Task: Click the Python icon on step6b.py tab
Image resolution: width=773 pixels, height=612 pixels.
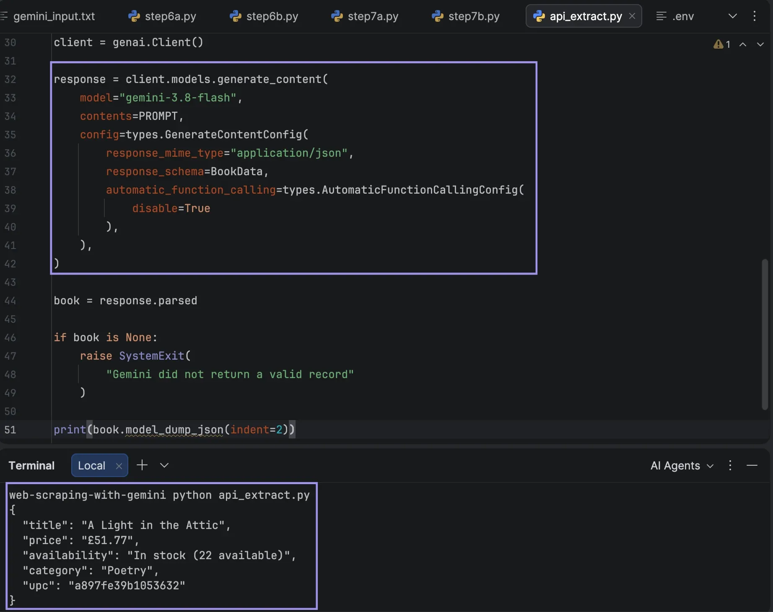Action: point(236,16)
